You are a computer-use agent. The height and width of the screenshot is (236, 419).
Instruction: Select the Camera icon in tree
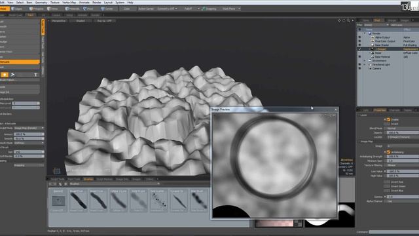[370, 68]
